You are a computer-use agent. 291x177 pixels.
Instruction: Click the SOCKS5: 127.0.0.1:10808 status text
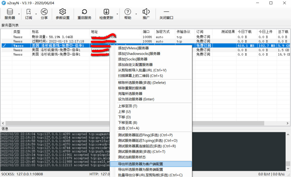[x=22, y=174]
